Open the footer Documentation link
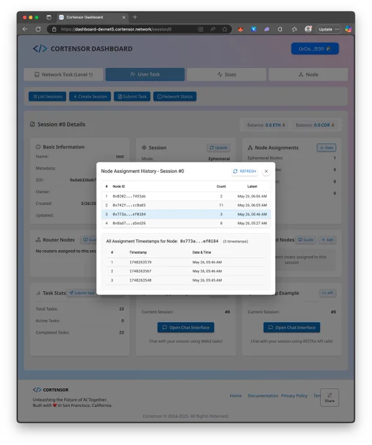This screenshot has height=445, width=372. point(263,396)
